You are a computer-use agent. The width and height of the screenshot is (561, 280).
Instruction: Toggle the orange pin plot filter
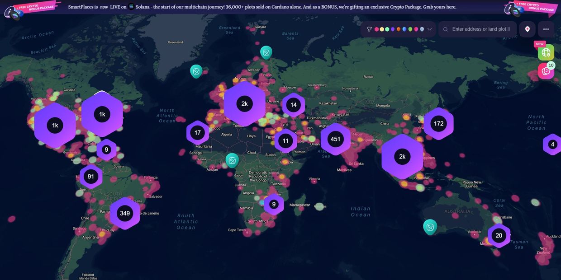(x=399, y=29)
